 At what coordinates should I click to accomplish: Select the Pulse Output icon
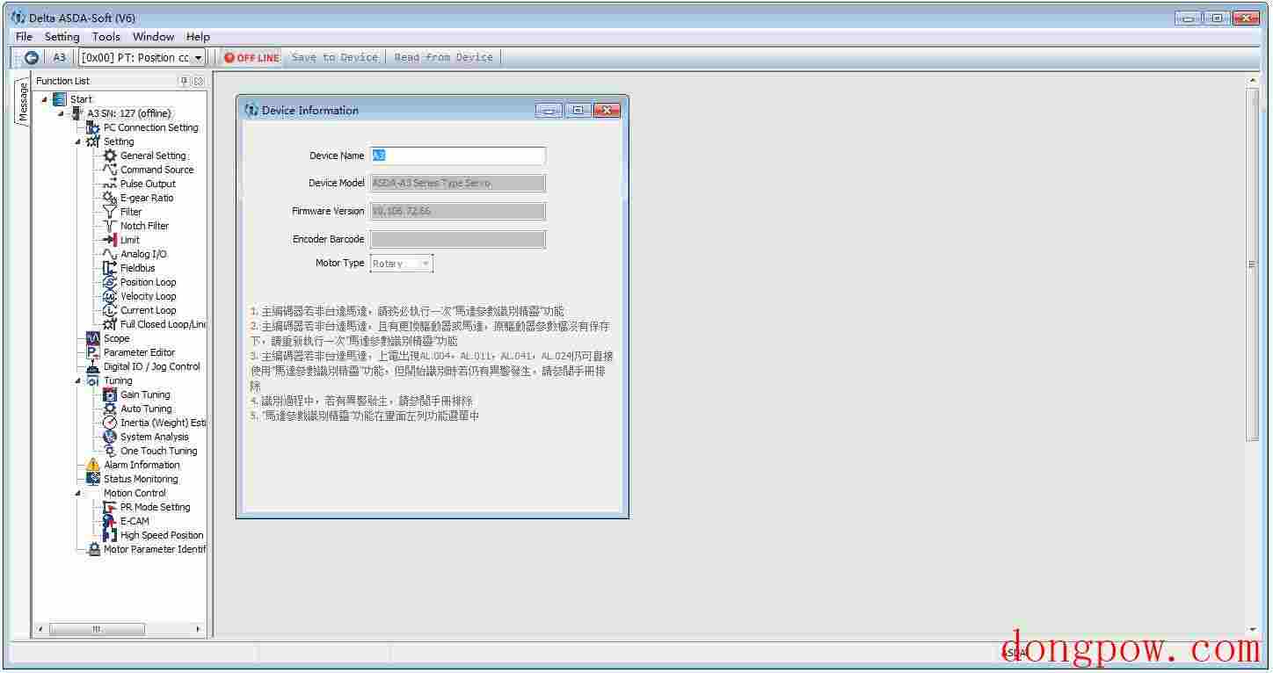[110, 184]
